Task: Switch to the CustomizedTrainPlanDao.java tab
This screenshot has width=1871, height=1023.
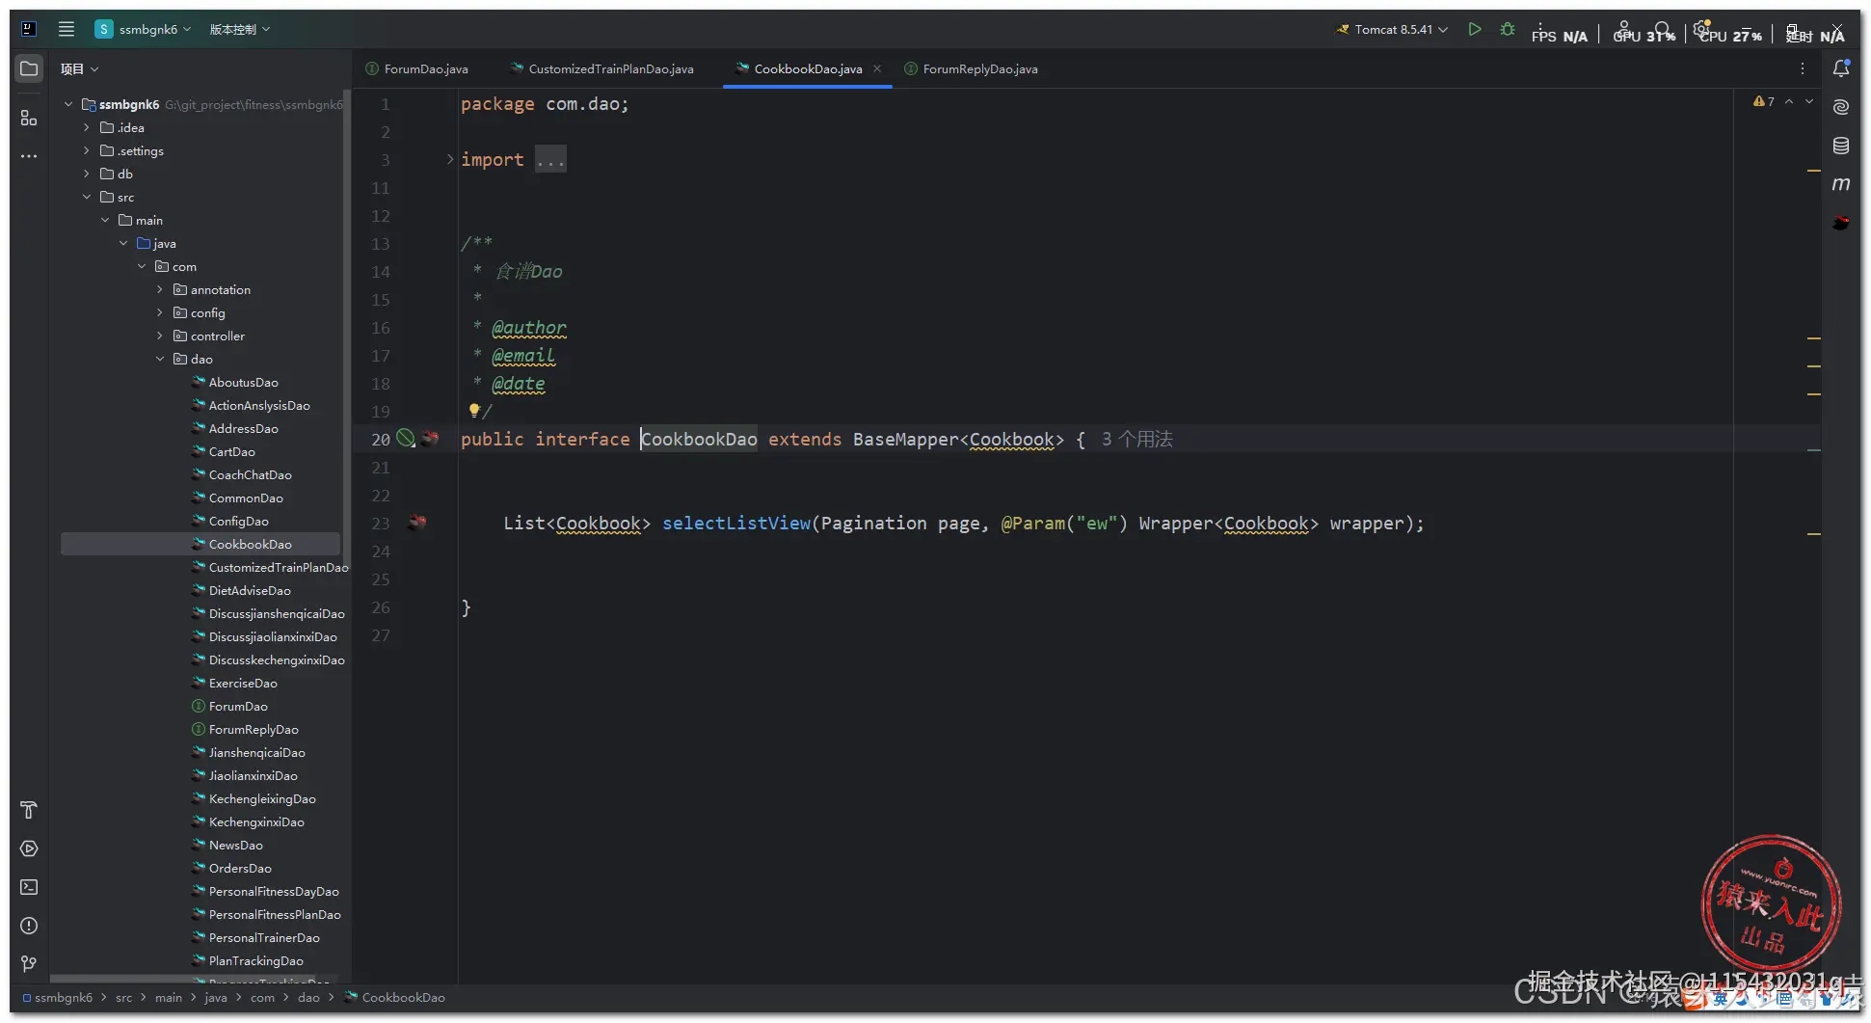Action: coord(610,69)
